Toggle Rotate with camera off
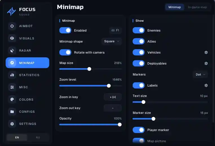 [x=65, y=52]
